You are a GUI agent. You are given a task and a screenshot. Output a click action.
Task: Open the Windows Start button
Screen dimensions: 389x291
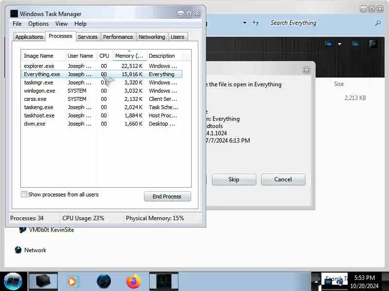(13, 281)
